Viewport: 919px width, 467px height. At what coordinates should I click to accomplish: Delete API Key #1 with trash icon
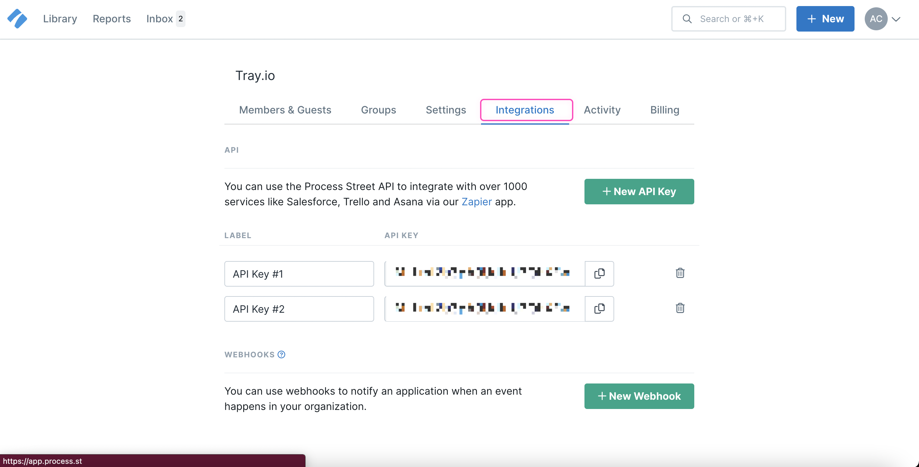680,273
